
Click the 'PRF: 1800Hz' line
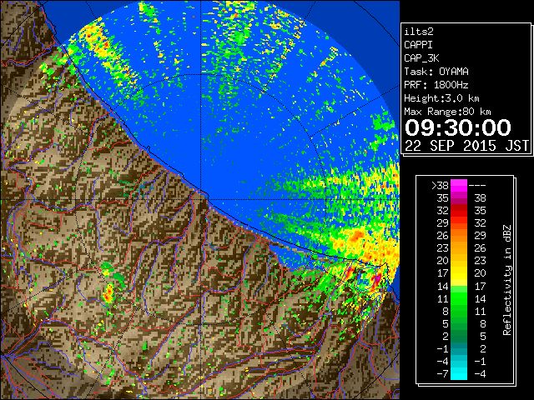(x=436, y=85)
